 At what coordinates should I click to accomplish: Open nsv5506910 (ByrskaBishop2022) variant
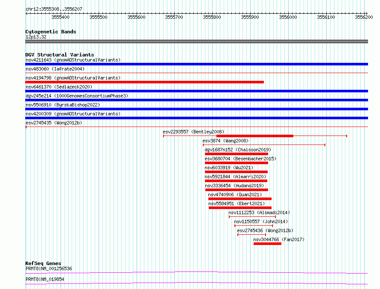coord(63,105)
